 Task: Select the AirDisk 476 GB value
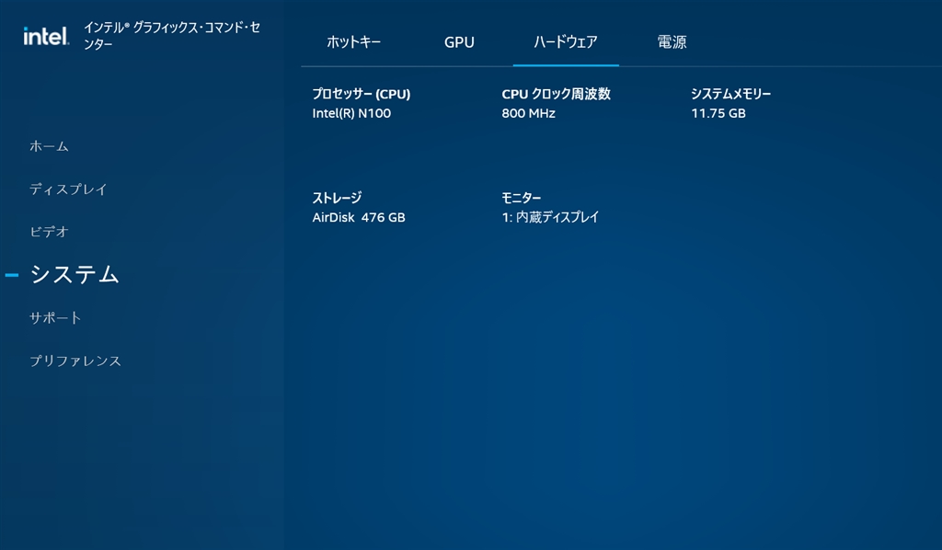[x=359, y=217]
